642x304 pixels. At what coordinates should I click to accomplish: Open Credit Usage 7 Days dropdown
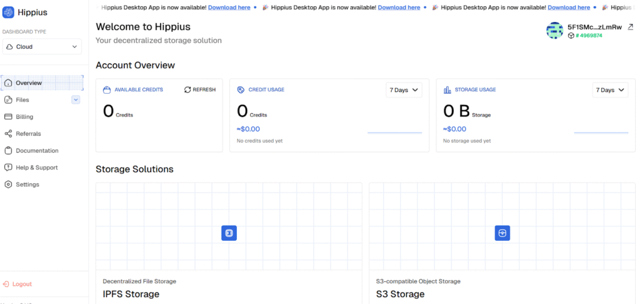click(x=404, y=90)
